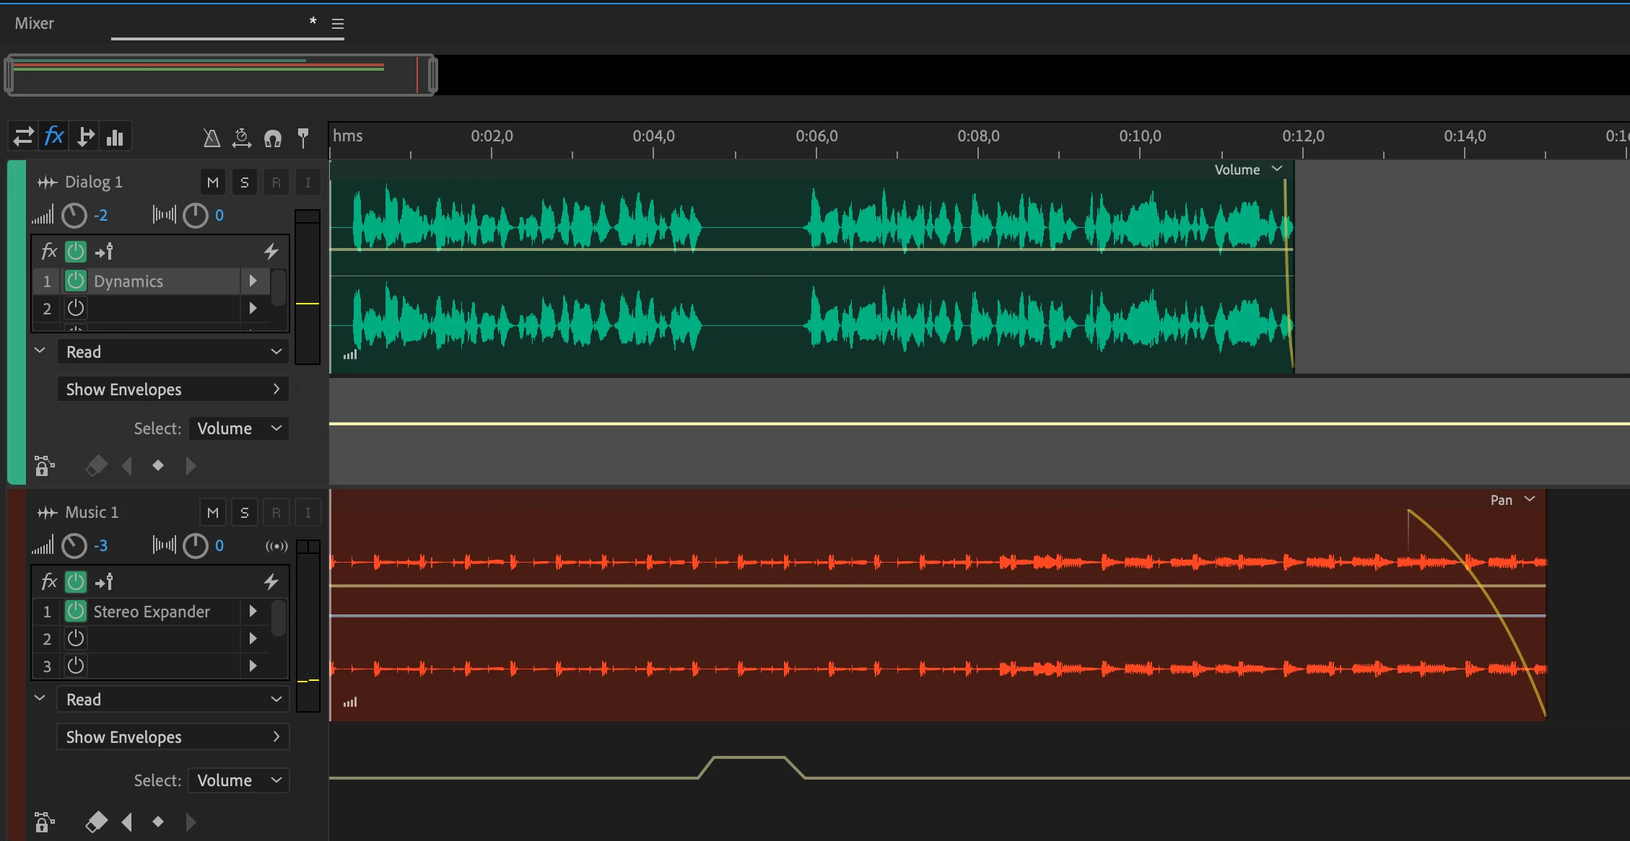The height and width of the screenshot is (841, 1630).
Task: Mute the Dialog 1 track
Action: pos(212,182)
